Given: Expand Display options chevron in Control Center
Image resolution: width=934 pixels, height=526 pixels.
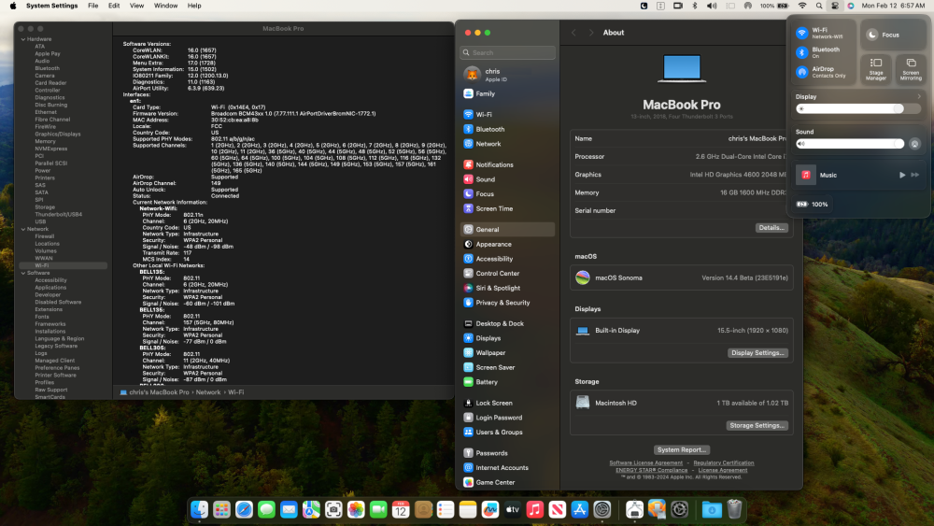Looking at the screenshot, I should tap(918, 96).
